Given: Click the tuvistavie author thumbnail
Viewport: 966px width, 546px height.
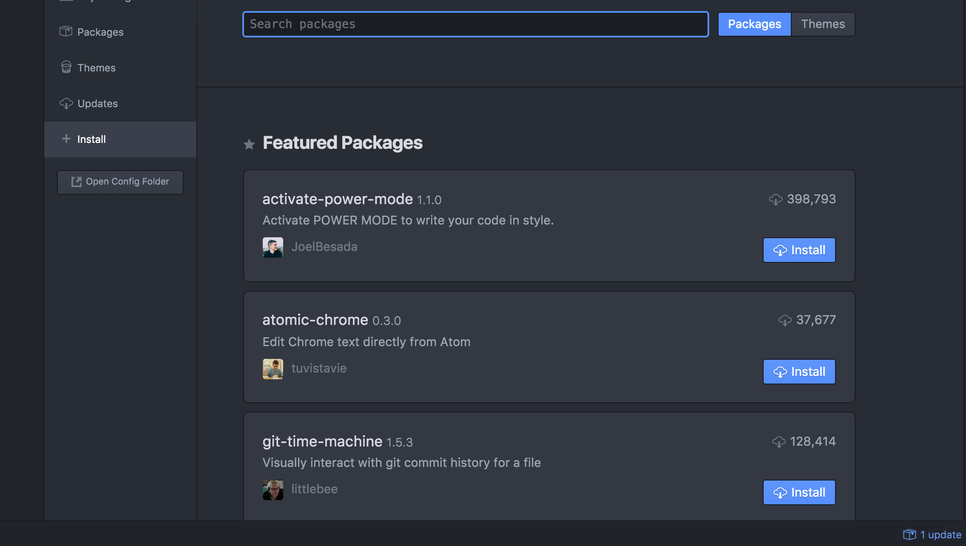Looking at the screenshot, I should click(273, 368).
